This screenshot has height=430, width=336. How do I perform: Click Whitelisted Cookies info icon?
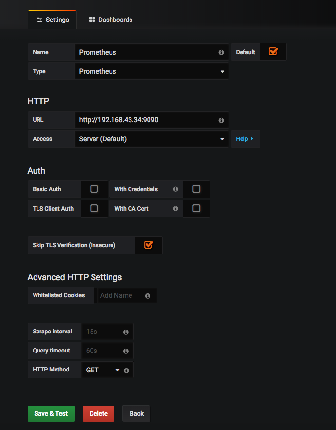pos(148,296)
